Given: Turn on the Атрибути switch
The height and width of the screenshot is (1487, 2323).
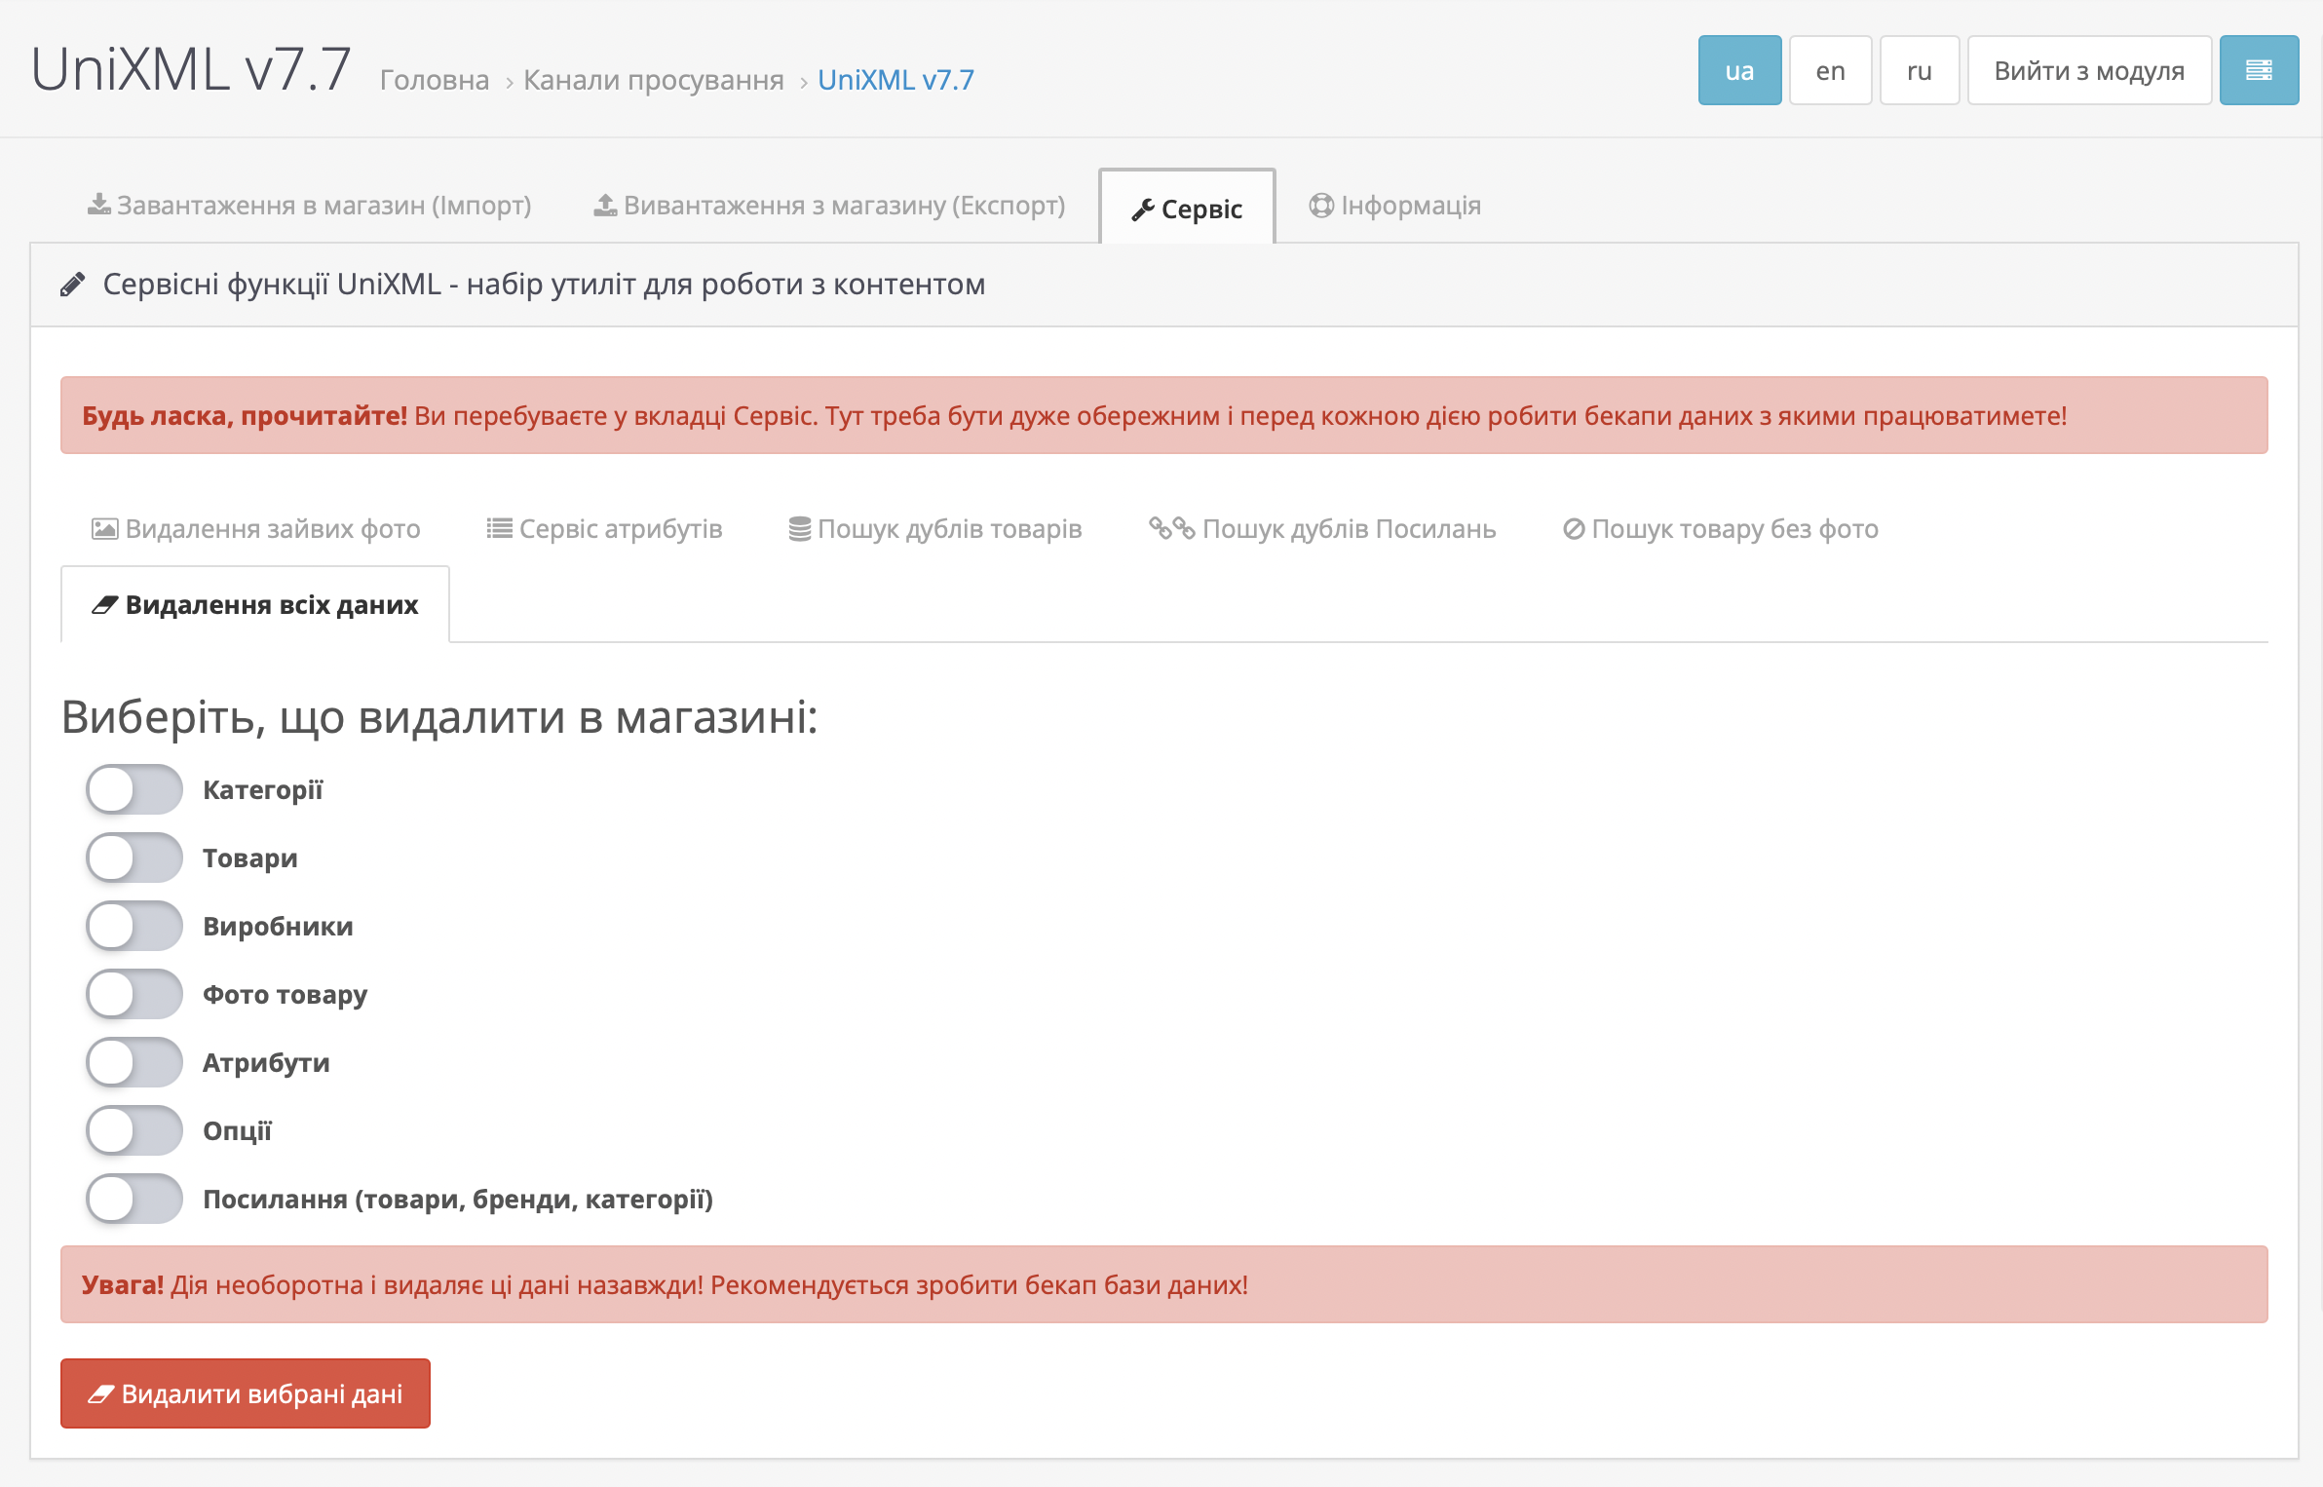Looking at the screenshot, I should [134, 1062].
